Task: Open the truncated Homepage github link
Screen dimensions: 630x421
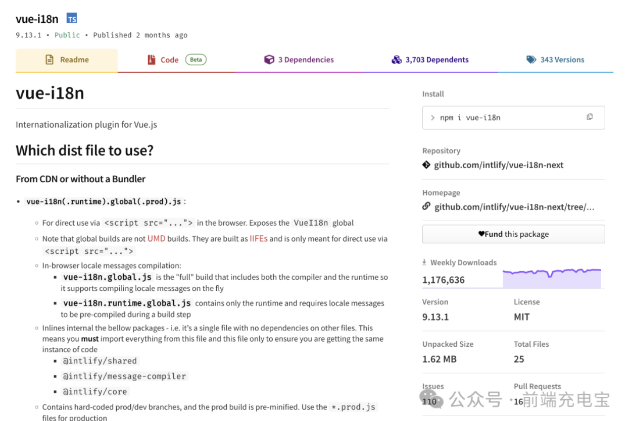Action: (x=514, y=207)
